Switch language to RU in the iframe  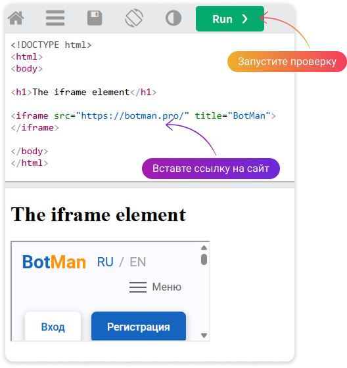point(105,262)
